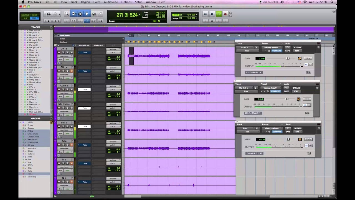Select the Trim tool in toolbar
Screen dimensions: 355x200
tap(74, 14)
